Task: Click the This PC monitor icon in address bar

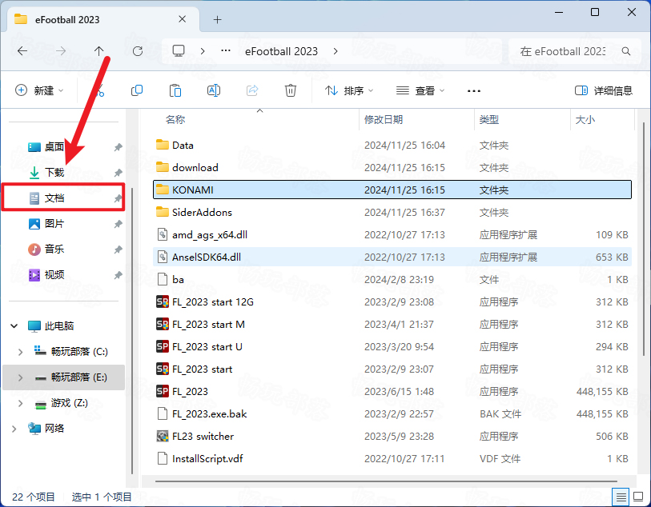Action: 179,51
